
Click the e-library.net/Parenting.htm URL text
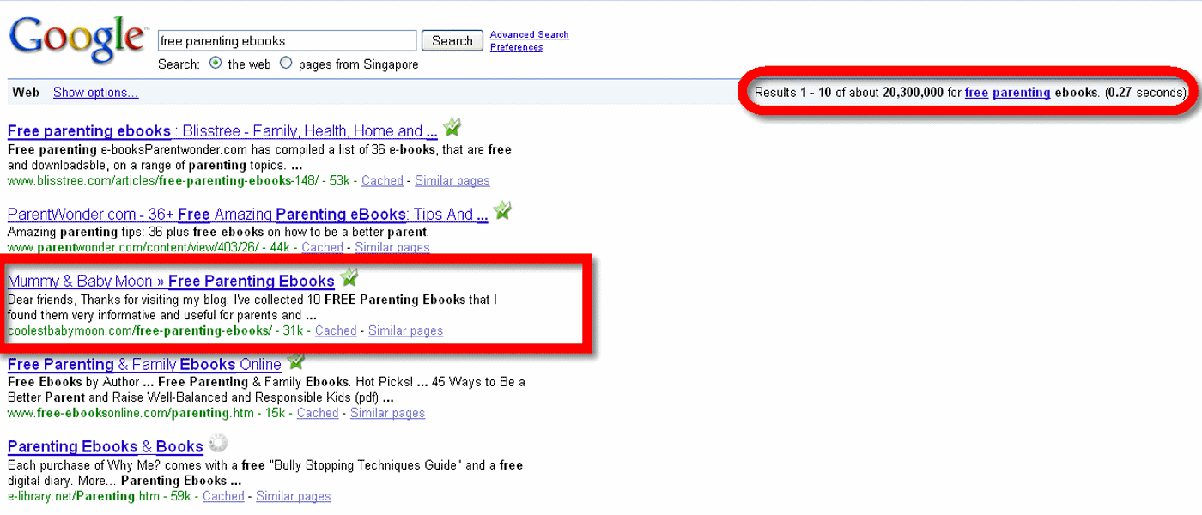pyautogui.click(x=83, y=496)
